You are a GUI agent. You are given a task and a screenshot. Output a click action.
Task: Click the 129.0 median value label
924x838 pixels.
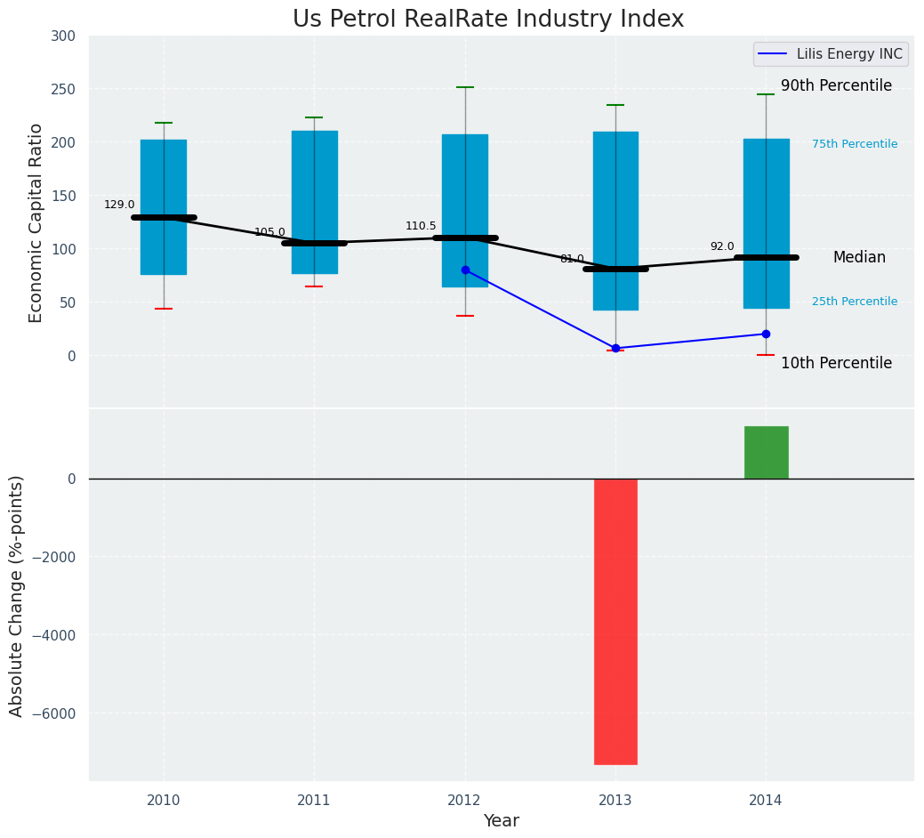pyautogui.click(x=119, y=205)
